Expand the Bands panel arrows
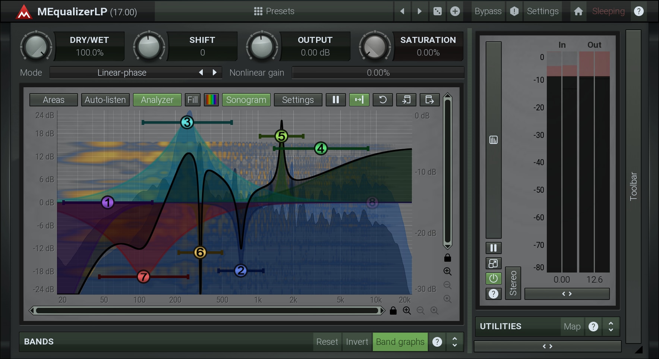659x359 pixels. tap(455, 342)
